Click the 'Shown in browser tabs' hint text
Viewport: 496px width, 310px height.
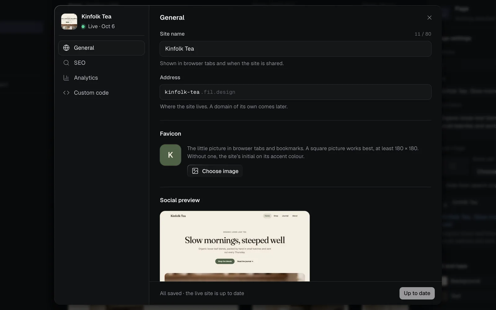(x=222, y=63)
